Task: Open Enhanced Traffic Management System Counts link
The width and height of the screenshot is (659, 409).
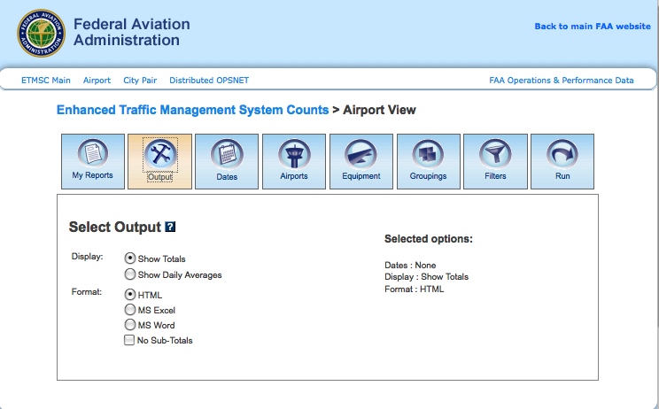Action: click(192, 110)
